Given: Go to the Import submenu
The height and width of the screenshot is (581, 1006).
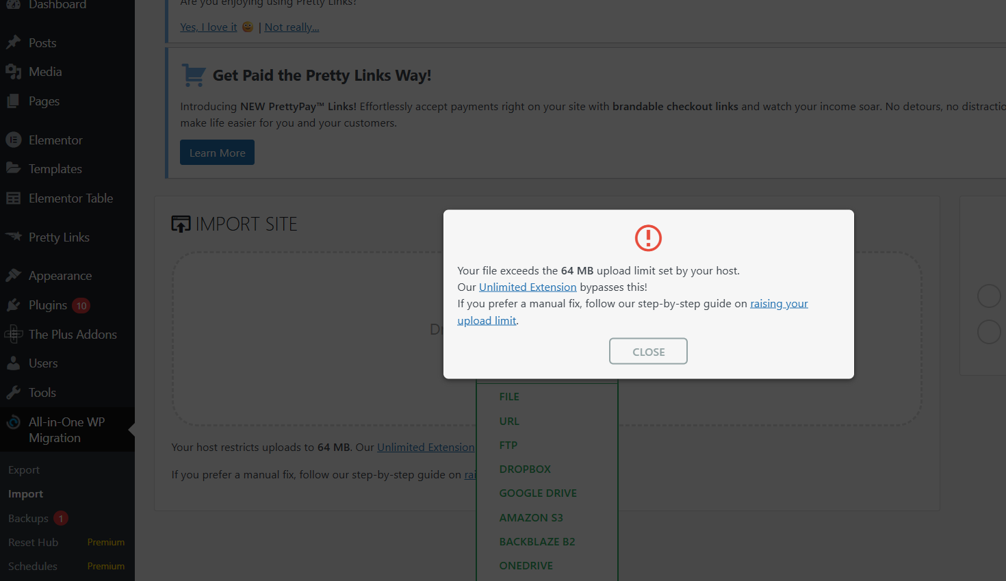Looking at the screenshot, I should pyautogui.click(x=25, y=494).
